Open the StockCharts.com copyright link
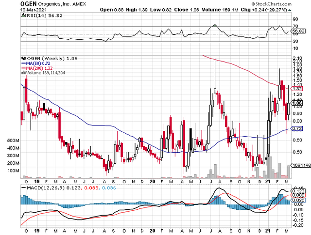Image resolution: width=311 pixels, height=235 pixels. [271, 4]
